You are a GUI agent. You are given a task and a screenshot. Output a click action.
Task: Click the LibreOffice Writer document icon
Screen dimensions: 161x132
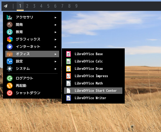(x=68, y=98)
